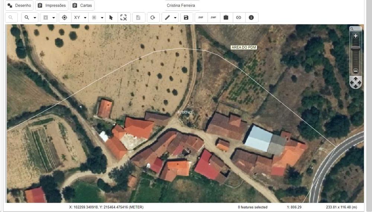This screenshot has height=212, width=372.
Task: Export the map as DXF
Action: 201,18
